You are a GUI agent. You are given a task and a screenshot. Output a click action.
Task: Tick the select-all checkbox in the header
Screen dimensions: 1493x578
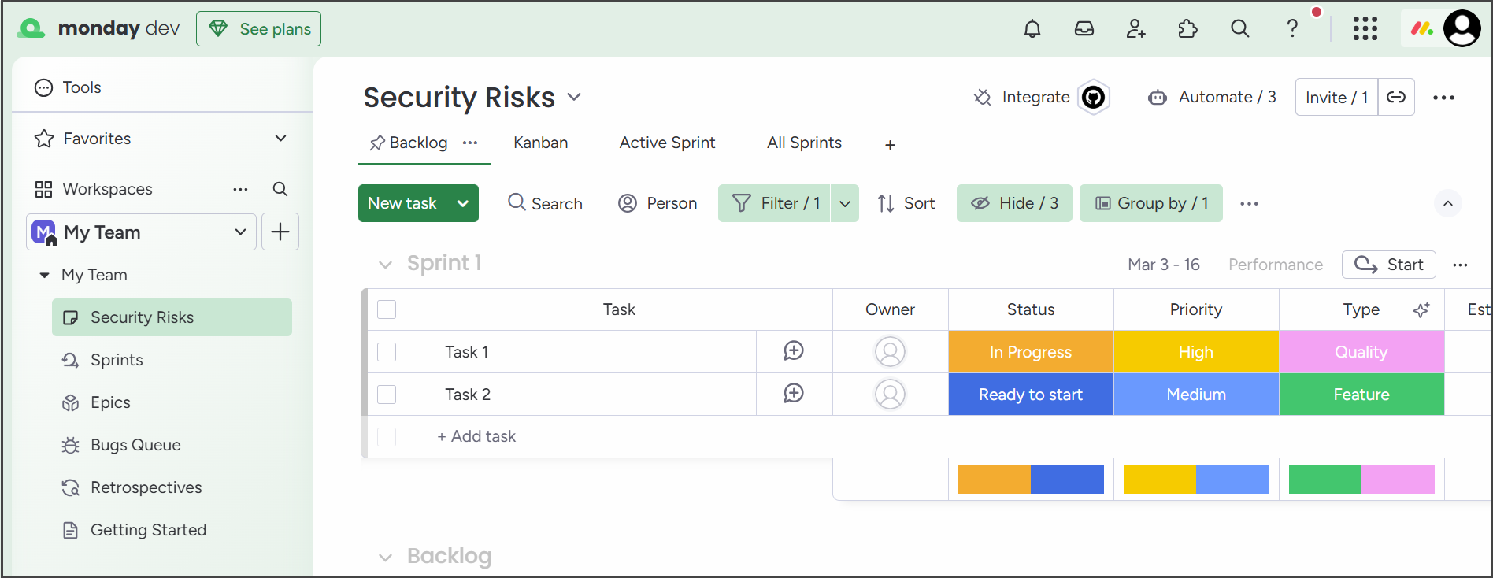point(387,309)
